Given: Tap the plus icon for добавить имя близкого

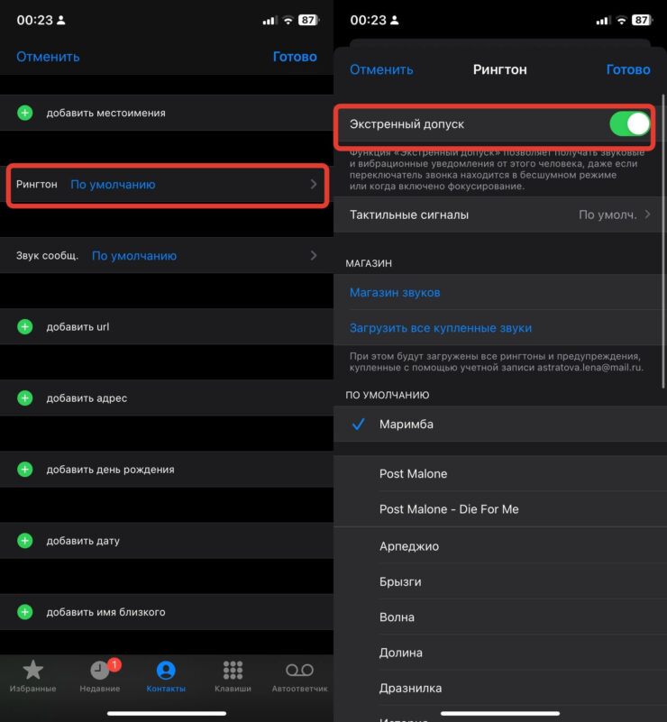Looking at the screenshot, I should click(25, 612).
